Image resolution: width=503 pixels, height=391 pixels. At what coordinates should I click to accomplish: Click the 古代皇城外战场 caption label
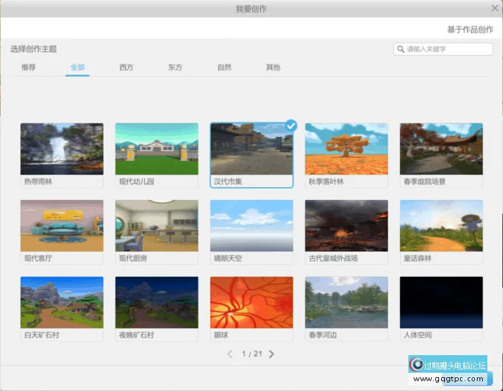[x=333, y=258]
